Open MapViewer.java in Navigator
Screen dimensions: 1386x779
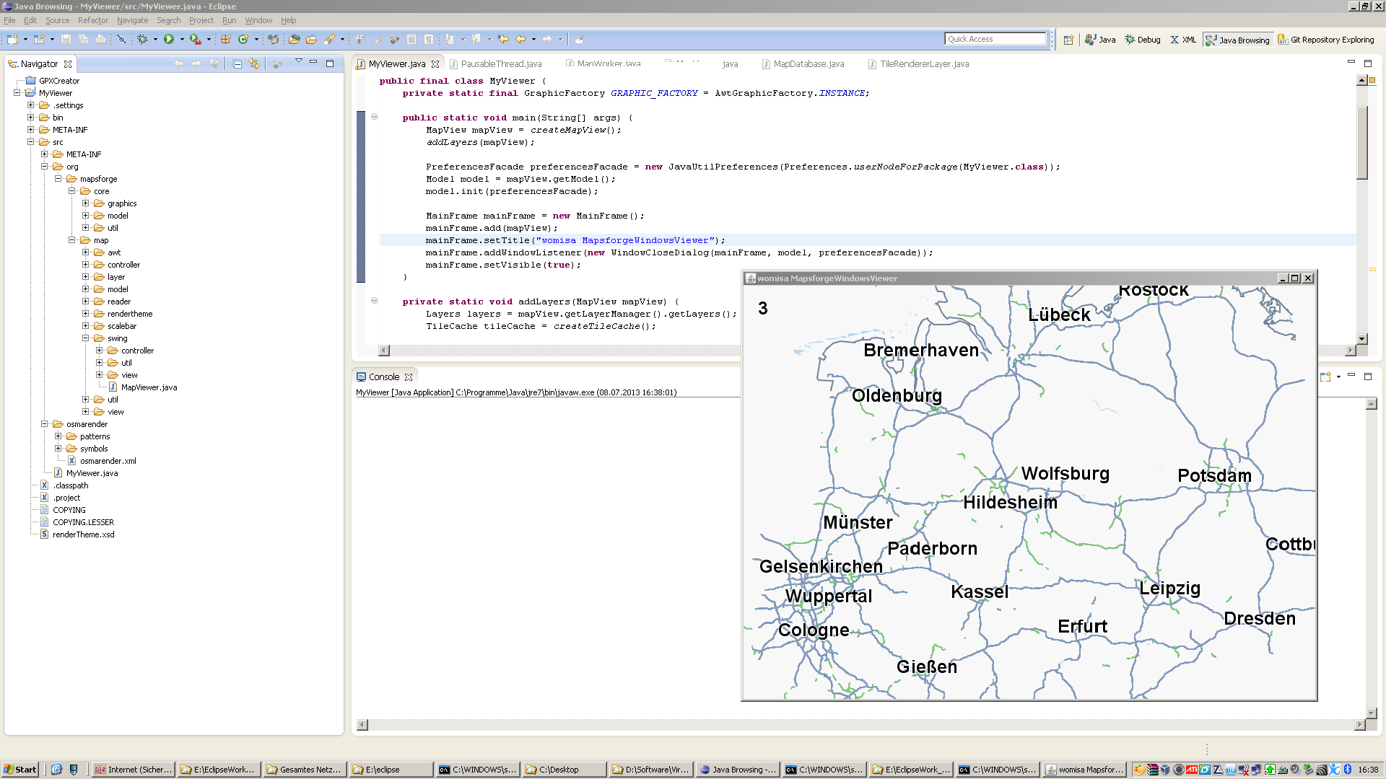[x=149, y=387]
